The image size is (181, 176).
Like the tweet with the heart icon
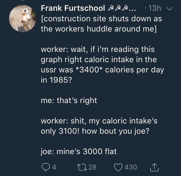click(x=118, y=167)
